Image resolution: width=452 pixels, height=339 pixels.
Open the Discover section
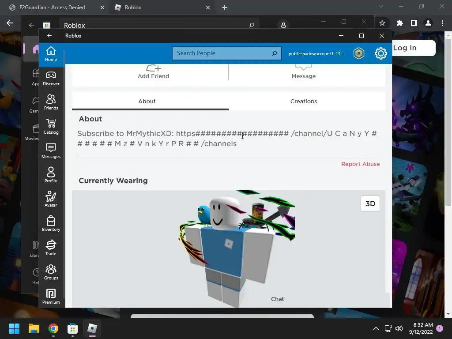coord(51,79)
